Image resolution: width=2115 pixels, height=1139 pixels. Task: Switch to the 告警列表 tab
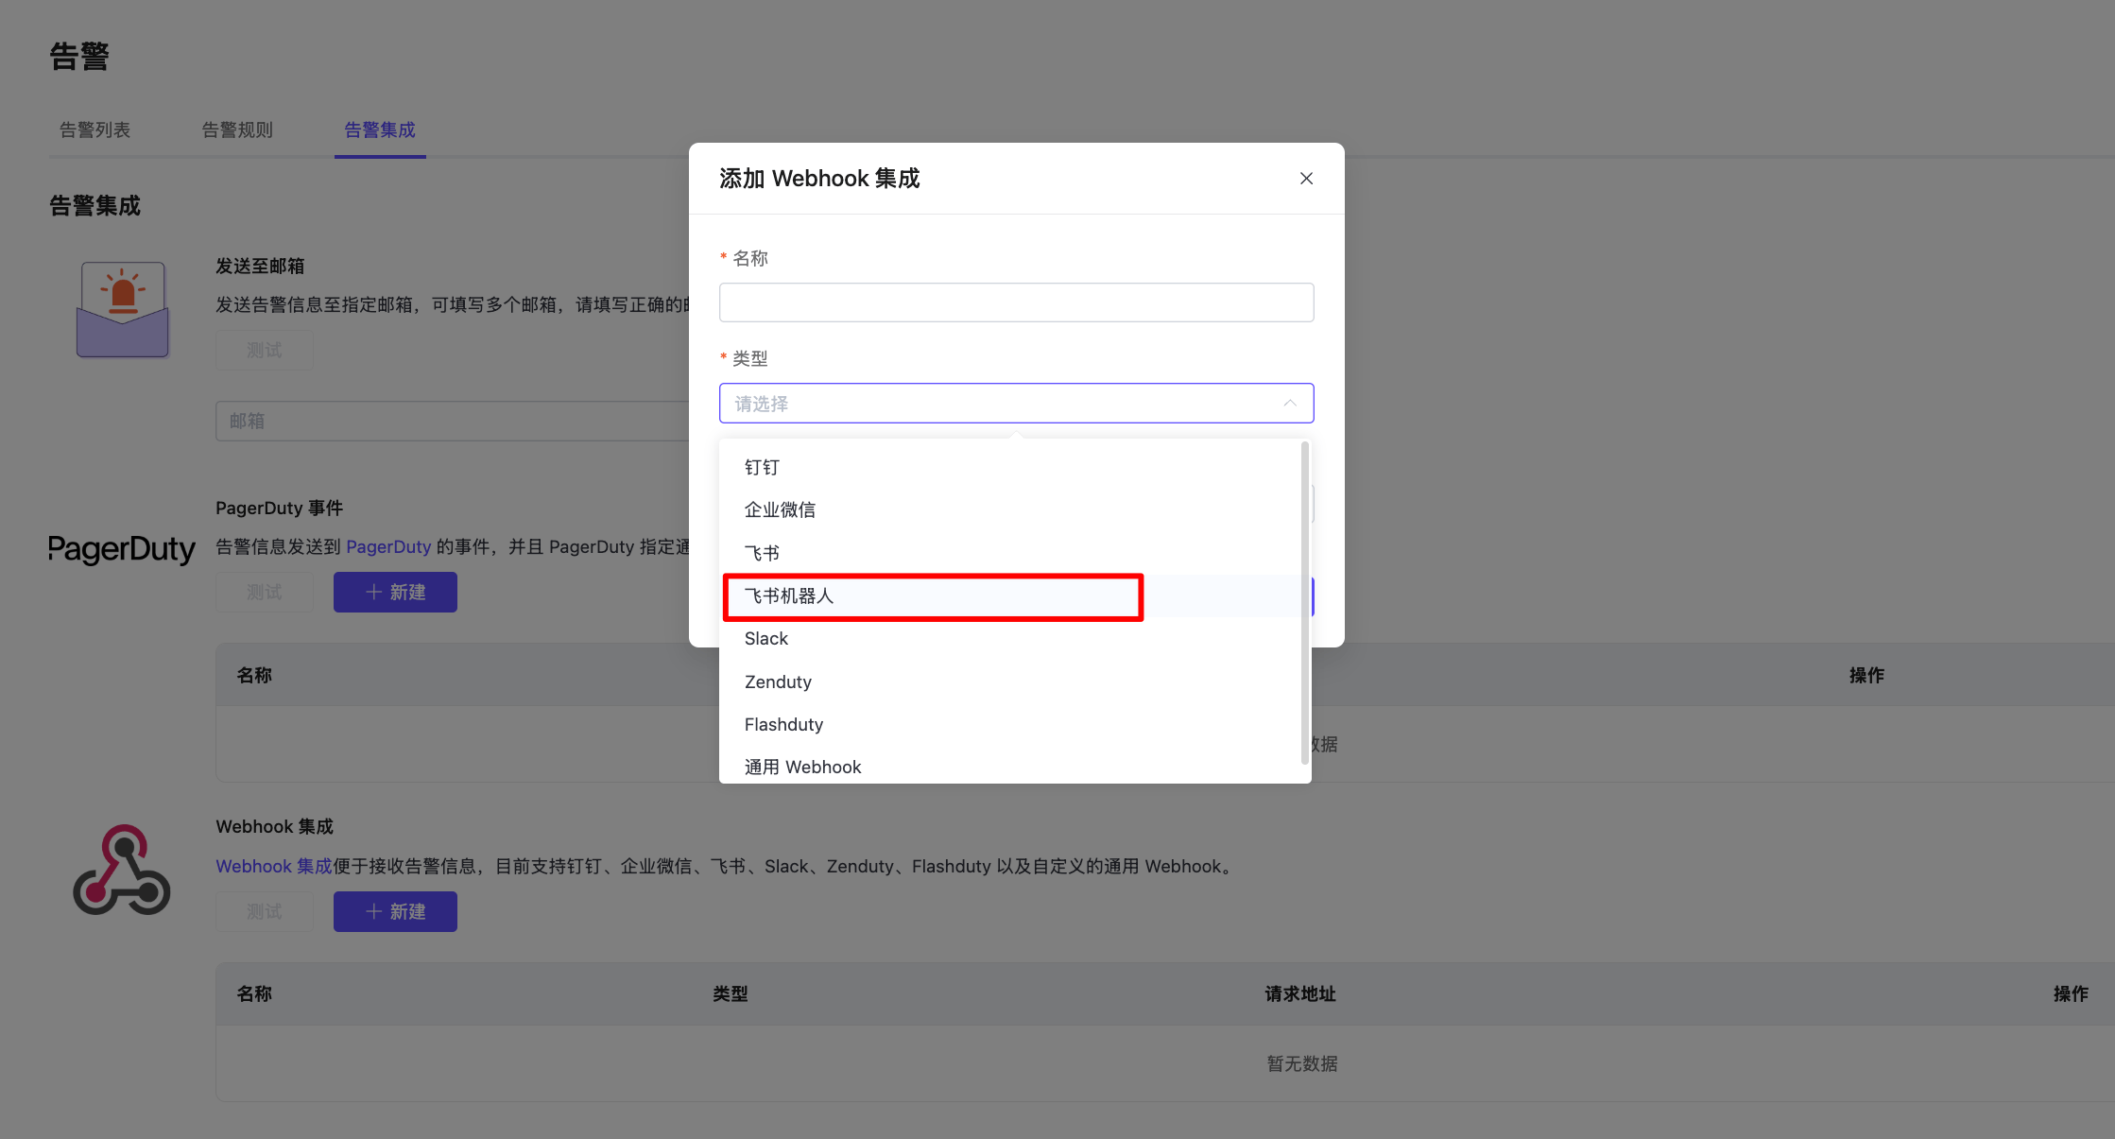(x=95, y=129)
